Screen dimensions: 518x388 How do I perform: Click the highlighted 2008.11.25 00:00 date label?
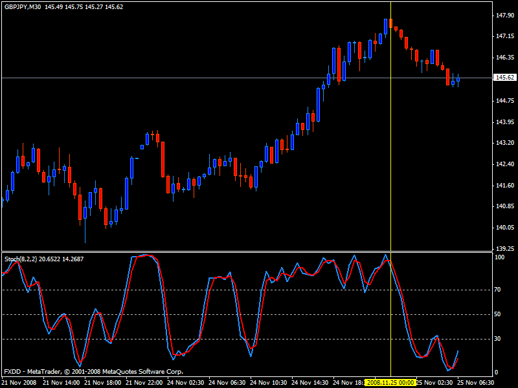coord(390,382)
